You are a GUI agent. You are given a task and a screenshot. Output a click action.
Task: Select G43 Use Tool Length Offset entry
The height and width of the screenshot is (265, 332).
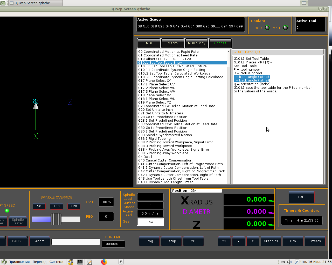(x=182, y=179)
